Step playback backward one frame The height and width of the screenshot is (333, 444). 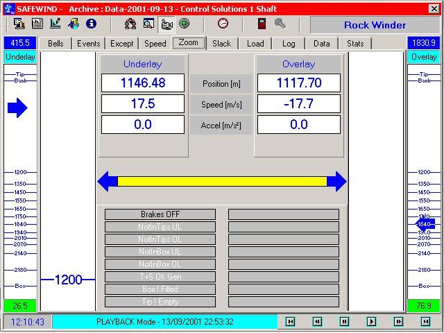pos(318,322)
